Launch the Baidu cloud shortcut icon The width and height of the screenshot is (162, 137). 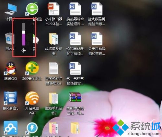click(10, 128)
